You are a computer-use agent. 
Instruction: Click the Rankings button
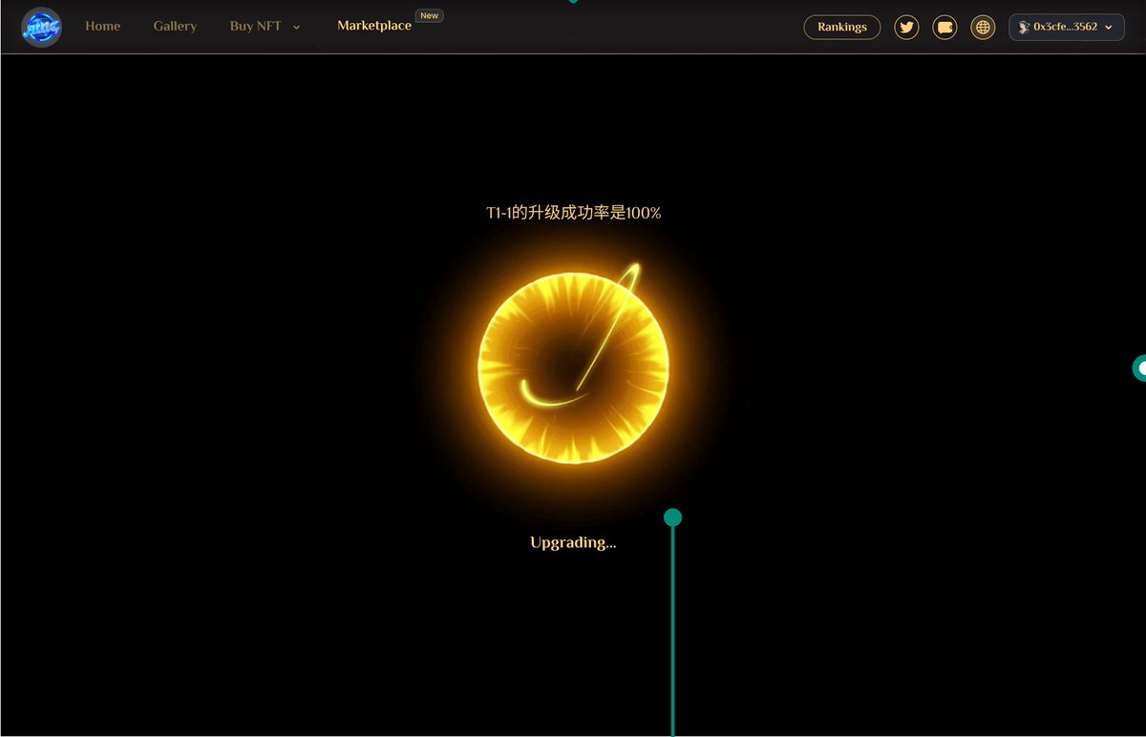point(842,27)
